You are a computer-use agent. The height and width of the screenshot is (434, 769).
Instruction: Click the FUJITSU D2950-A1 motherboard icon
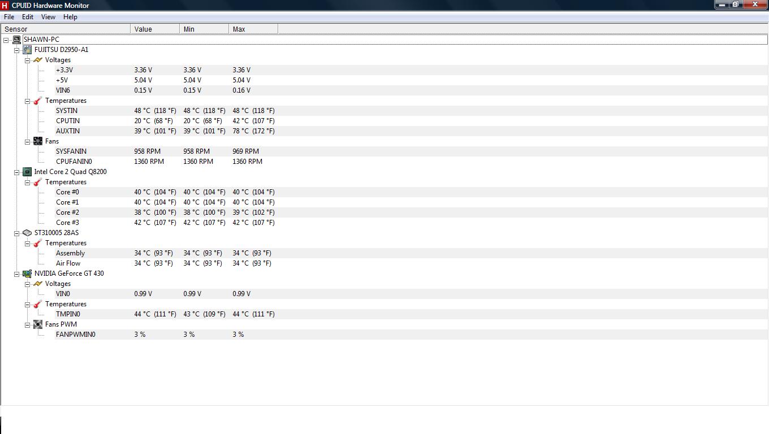tap(27, 50)
